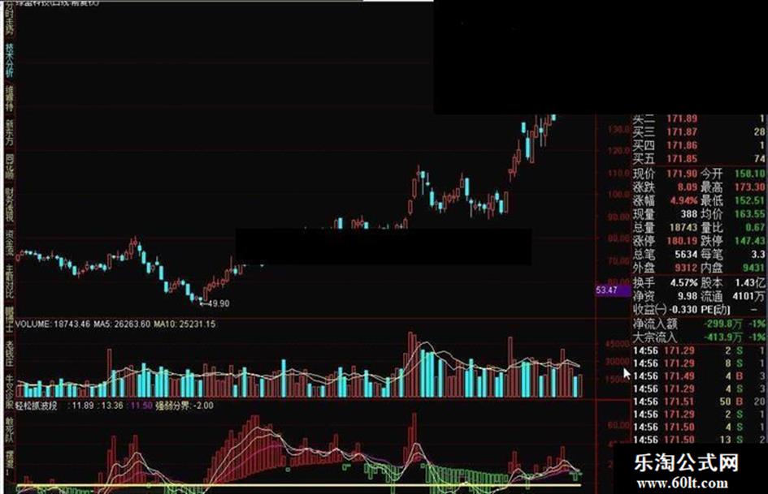
Task: Click the 均价 163.55 value
Action: (x=750, y=214)
